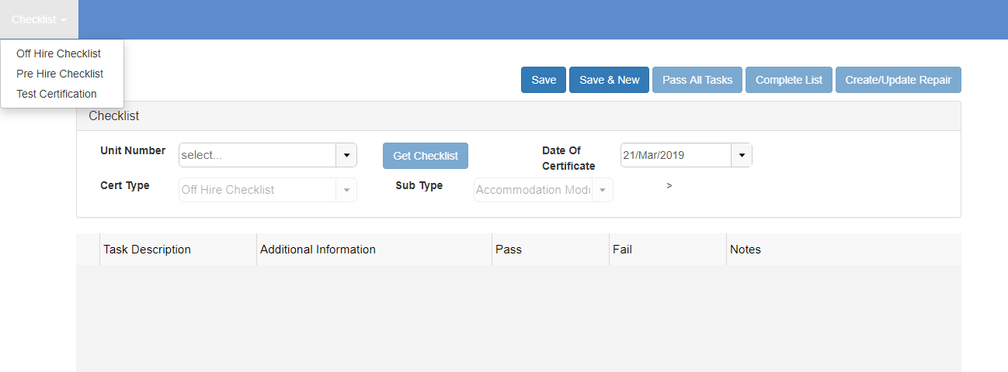Click Create/Update Repair button
The height and width of the screenshot is (372, 1008).
898,80
